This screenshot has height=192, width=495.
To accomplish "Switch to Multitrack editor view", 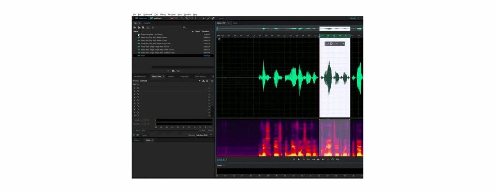I will [x=156, y=18].
